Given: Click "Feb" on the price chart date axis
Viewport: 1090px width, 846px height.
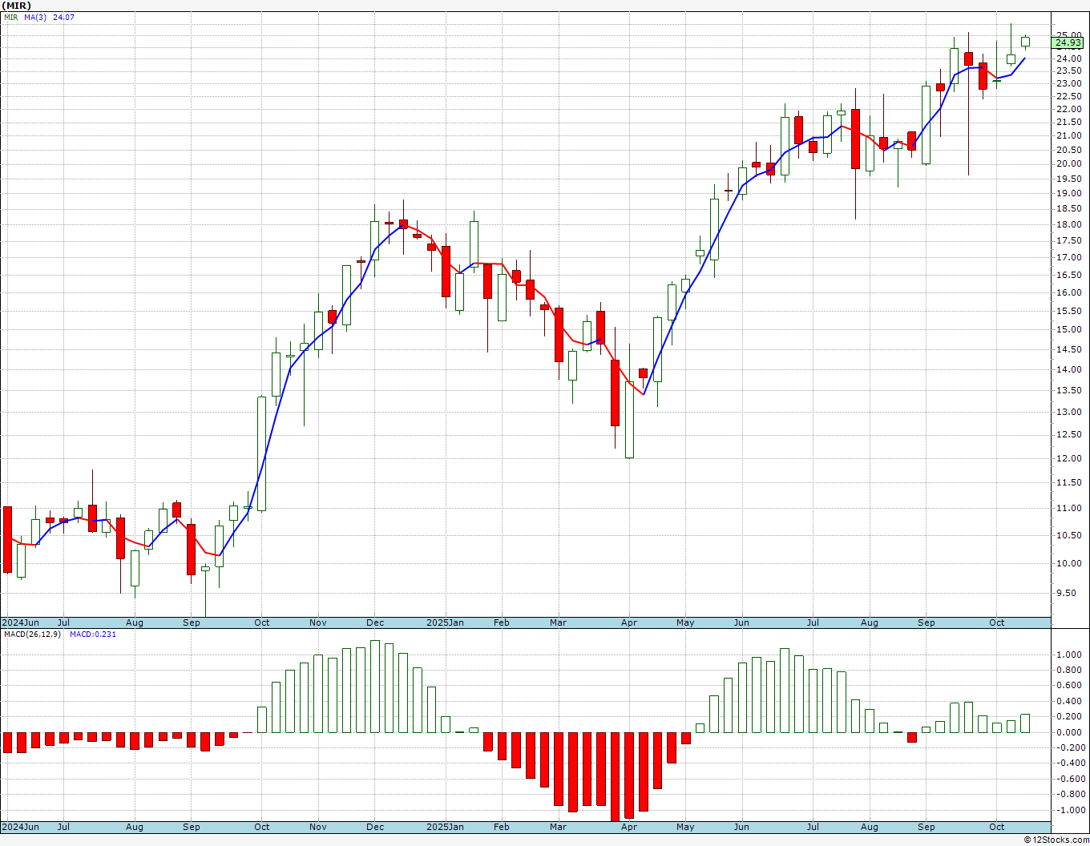Looking at the screenshot, I should (502, 622).
